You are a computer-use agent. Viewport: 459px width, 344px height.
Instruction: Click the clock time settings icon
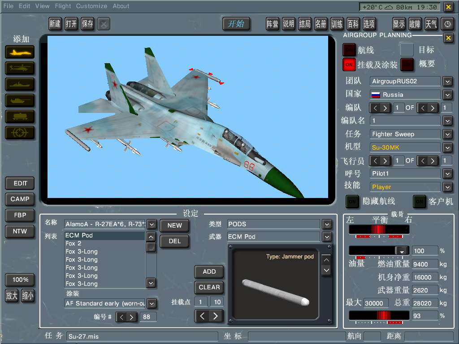pyautogui.click(x=447, y=24)
